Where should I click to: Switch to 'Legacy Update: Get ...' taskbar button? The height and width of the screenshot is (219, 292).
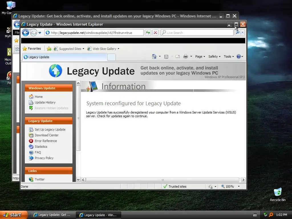pos(53,215)
